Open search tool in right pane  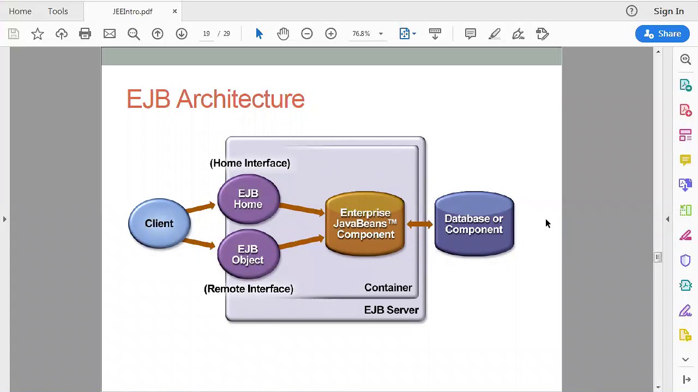click(x=685, y=59)
